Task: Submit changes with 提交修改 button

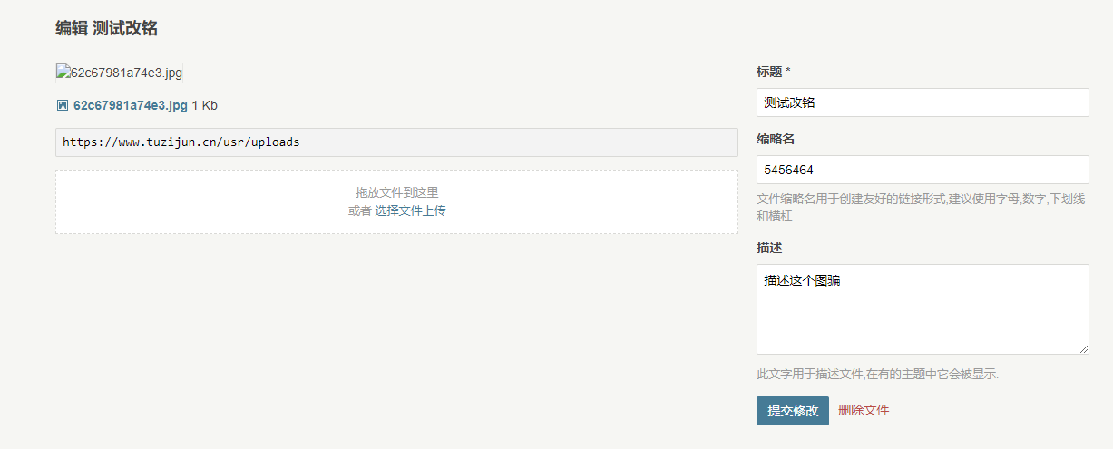Action: tap(793, 411)
